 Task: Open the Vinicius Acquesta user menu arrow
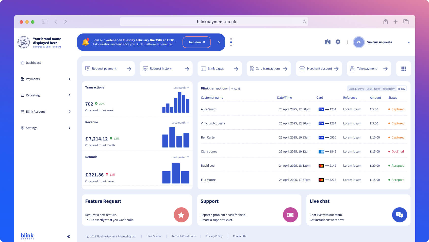(x=409, y=42)
